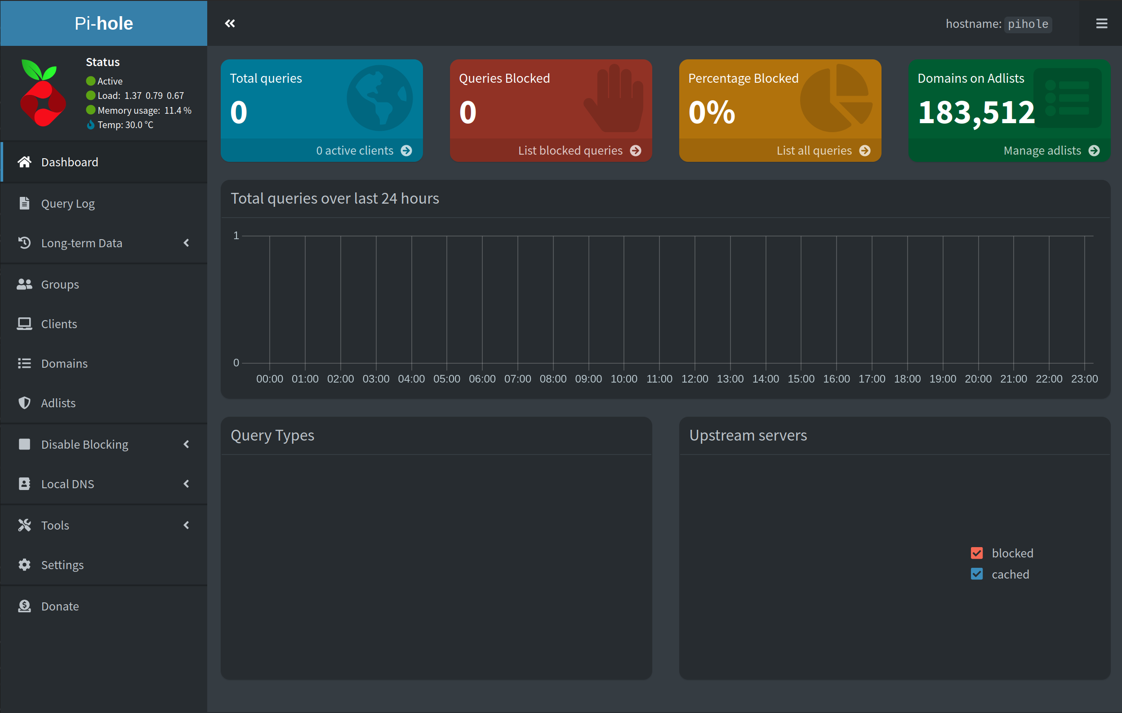Click the 183,512 domains count
This screenshot has height=713, width=1122.
pos(977,112)
